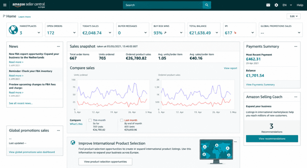The width and height of the screenshot is (307, 168).
Task: Open the Edit dropdown button
Action: 294,16
